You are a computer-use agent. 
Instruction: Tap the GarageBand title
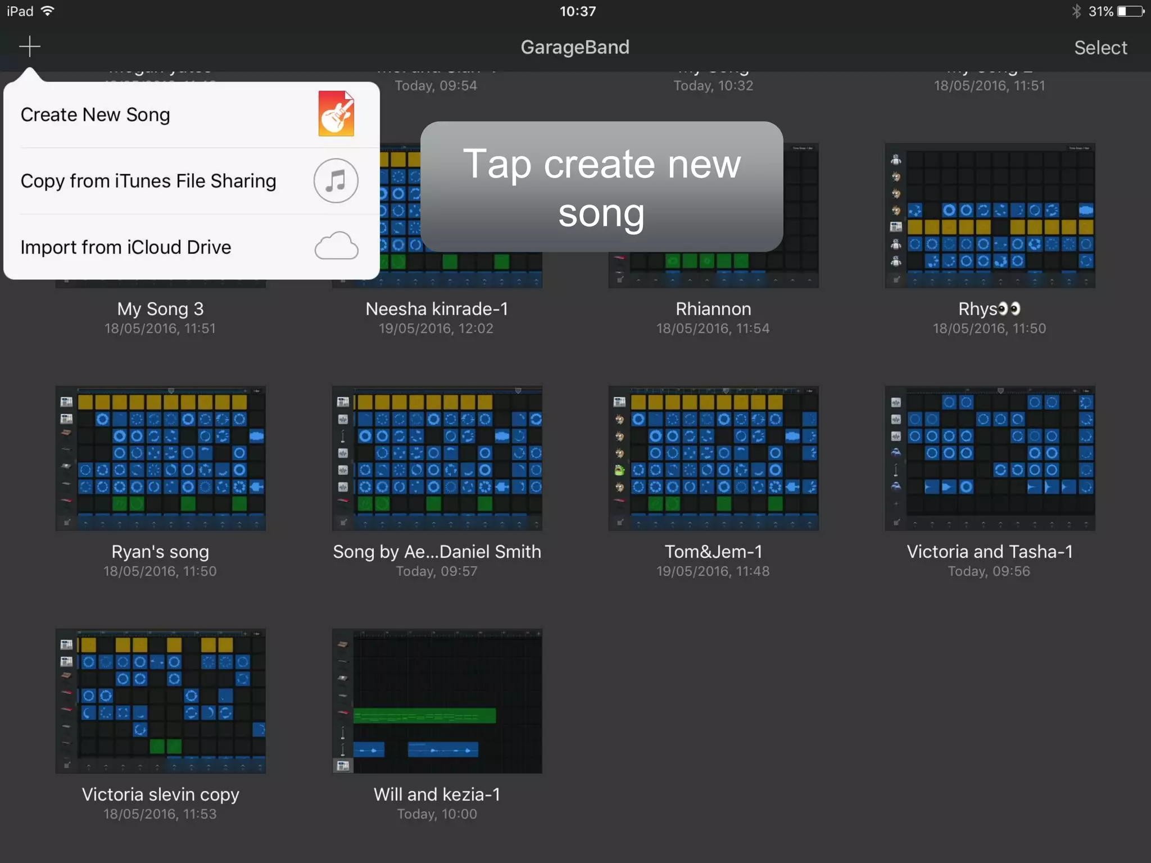pos(575,47)
